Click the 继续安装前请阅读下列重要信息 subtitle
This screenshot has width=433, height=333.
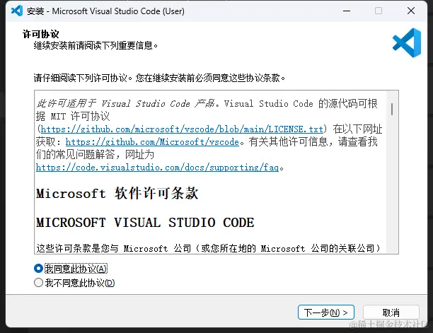96,45
